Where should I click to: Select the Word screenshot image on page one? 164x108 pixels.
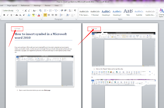pyautogui.click(x=45, y=71)
